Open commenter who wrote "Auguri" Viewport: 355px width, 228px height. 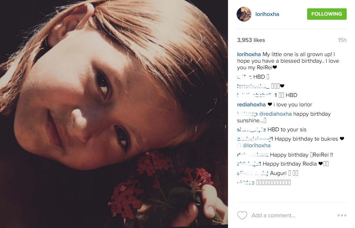click(253, 173)
